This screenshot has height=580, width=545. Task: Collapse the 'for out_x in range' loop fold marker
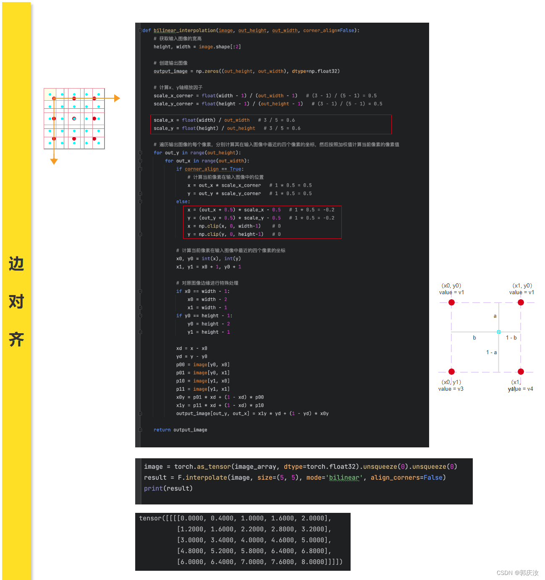pyautogui.click(x=140, y=161)
